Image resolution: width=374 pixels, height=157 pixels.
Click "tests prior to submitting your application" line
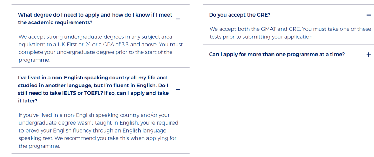click(x=261, y=37)
